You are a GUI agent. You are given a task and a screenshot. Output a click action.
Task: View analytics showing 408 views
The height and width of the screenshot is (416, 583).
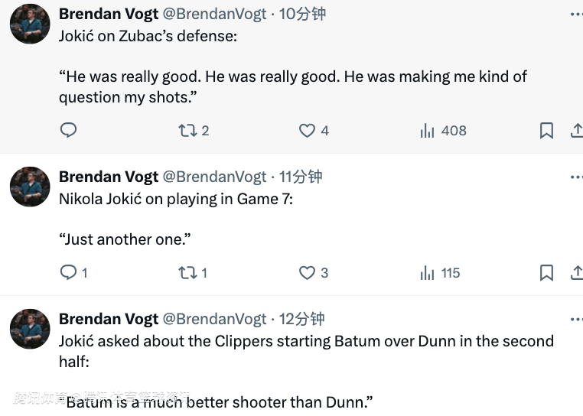pos(443,131)
